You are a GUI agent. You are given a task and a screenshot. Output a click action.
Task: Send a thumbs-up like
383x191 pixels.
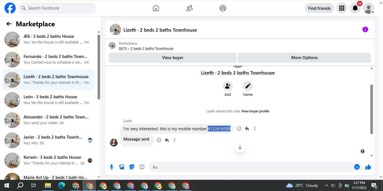[x=368, y=167]
